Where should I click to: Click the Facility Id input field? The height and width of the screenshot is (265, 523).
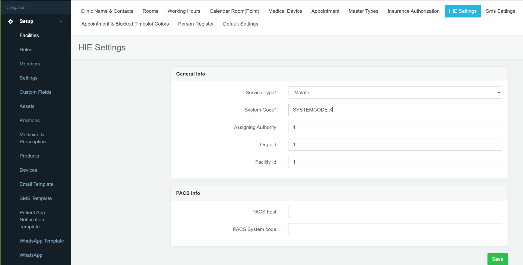395,162
